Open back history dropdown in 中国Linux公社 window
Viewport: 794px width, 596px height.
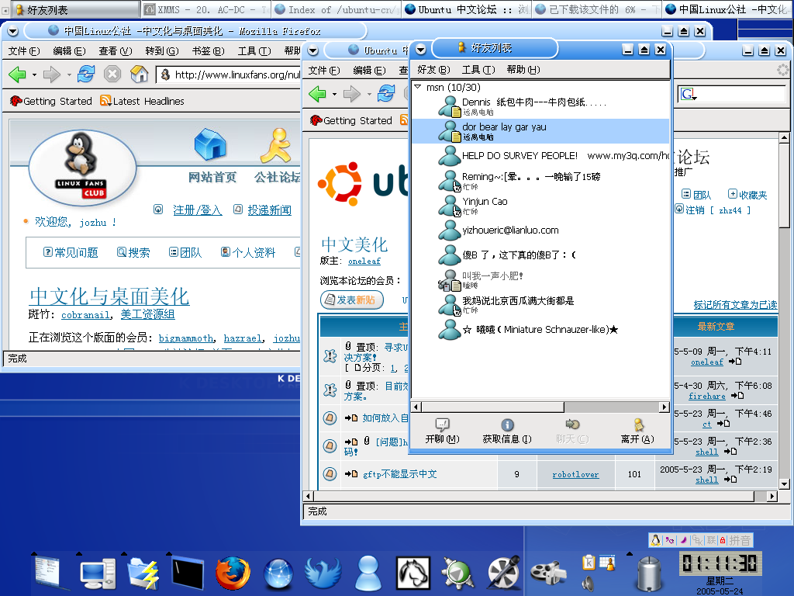(34, 75)
